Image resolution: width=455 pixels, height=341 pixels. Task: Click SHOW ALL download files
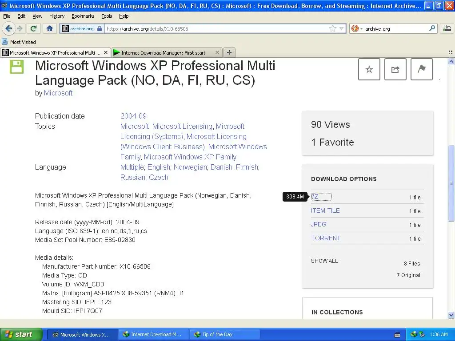tap(324, 261)
